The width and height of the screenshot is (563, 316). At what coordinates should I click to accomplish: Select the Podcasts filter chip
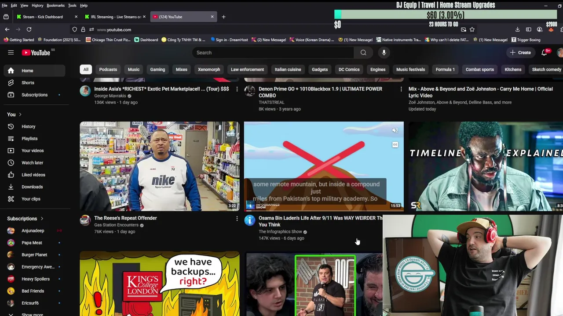point(108,69)
